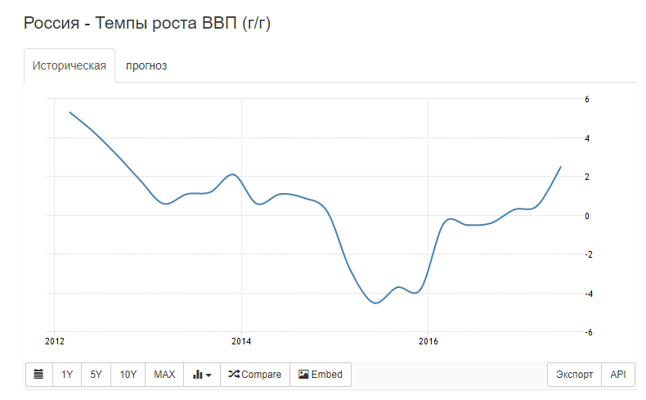
Task: Select the 1Y time range
Action: tap(67, 375)
